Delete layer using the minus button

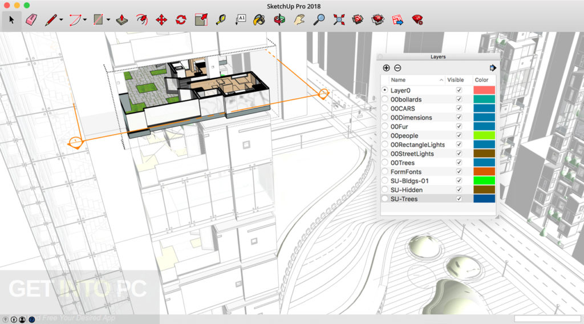click(398, 68)
